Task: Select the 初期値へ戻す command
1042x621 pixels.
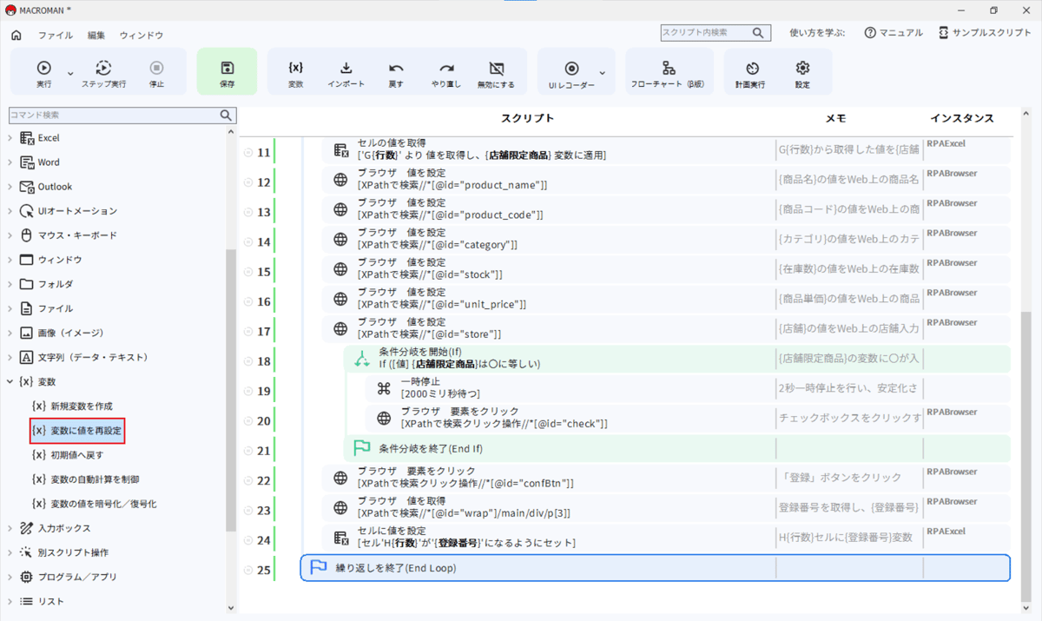Action: pos(68,454)
